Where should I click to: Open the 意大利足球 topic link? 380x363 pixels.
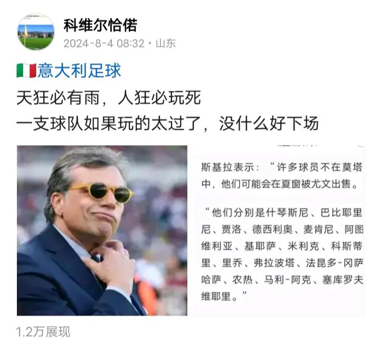click(x=79, y=71)
